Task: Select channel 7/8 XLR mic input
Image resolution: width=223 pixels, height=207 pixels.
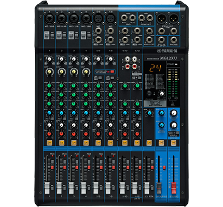Action: [110, 19]
